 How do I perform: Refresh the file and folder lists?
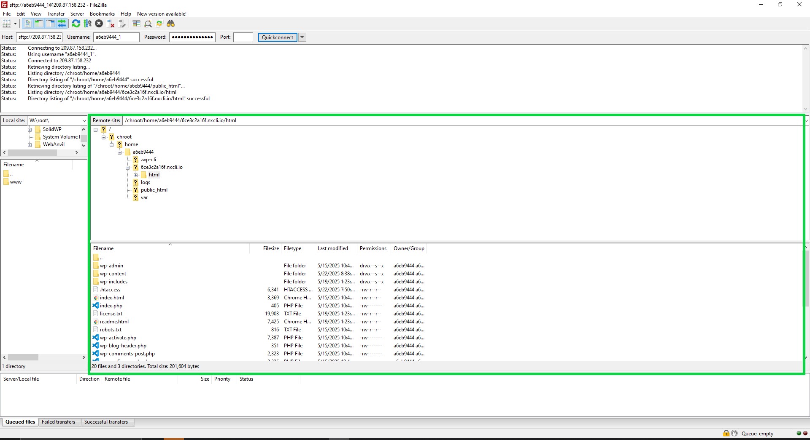coord(76,24)
